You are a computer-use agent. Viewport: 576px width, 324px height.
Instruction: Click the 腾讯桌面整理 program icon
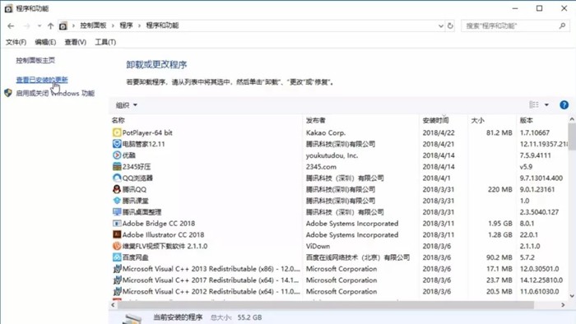coord(117,212)
